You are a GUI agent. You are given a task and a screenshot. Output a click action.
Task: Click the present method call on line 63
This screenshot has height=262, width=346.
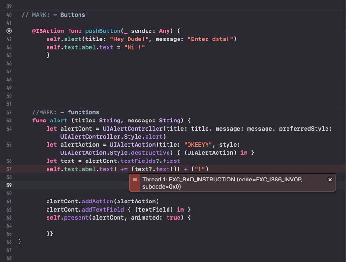point(76,218)
